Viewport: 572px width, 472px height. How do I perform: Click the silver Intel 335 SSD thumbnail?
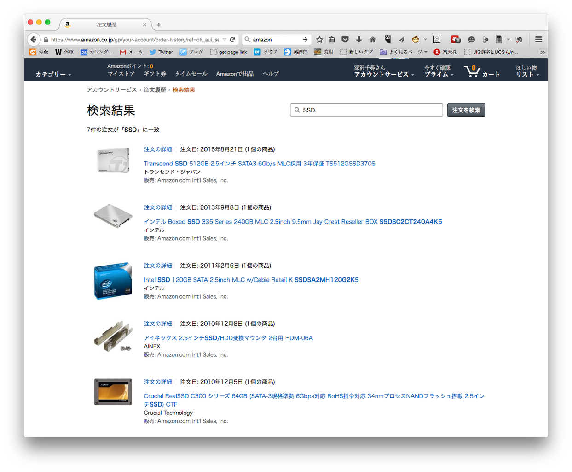coord(113,216)
